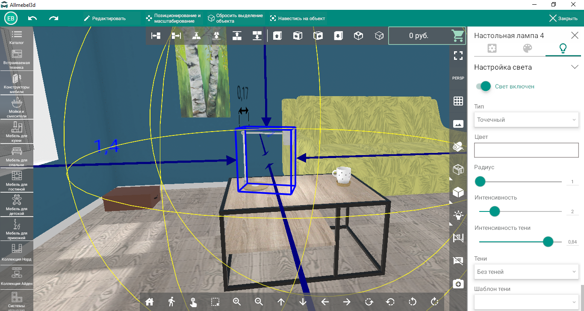Screen dimensions: 584x311
Task: Click the 'Интенсивность тени' value 0,84
Action: click(572, 242)
